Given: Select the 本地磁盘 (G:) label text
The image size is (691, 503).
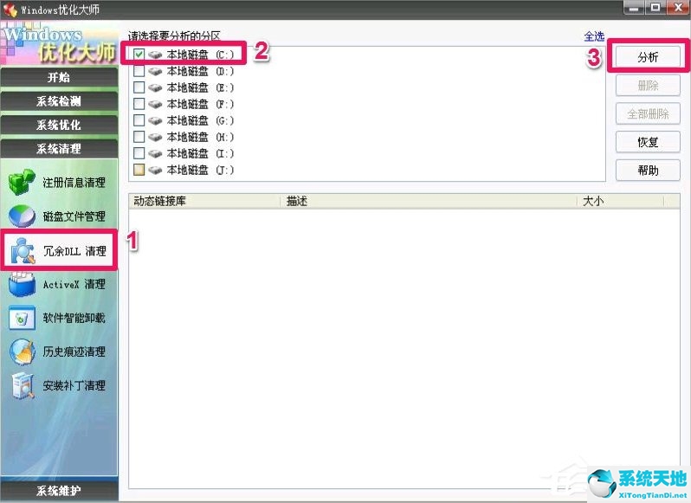Looking at the screenshot, I should pyautogui.click(x=200, y=120).
